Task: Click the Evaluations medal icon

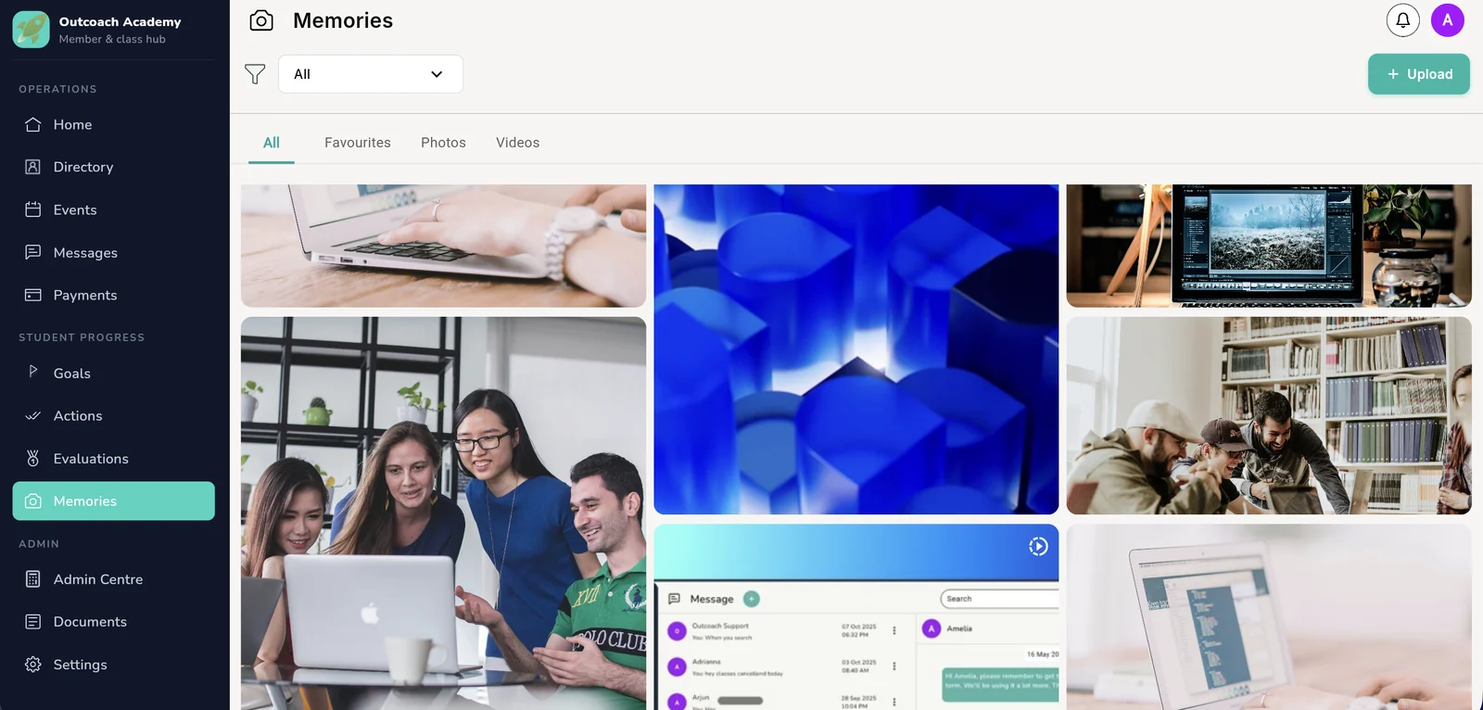Action: tap(33, 458)
